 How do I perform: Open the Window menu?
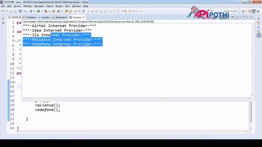77,6
